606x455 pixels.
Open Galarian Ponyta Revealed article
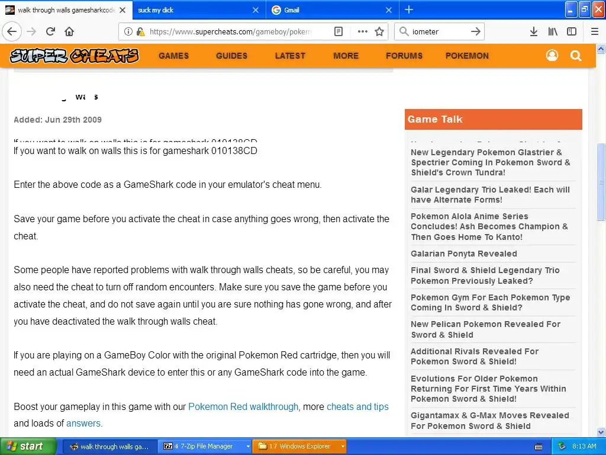[464, 254]
